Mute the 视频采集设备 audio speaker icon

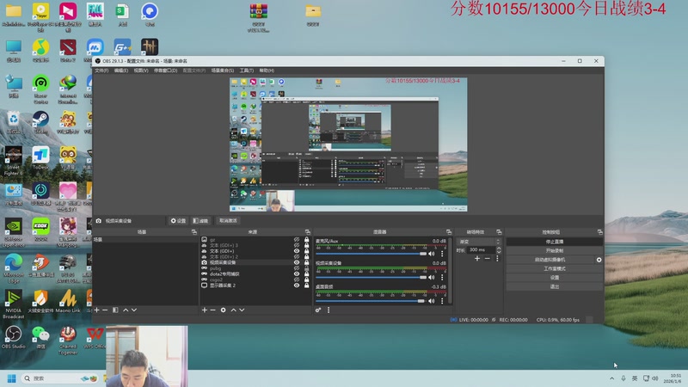coord(432,277)
